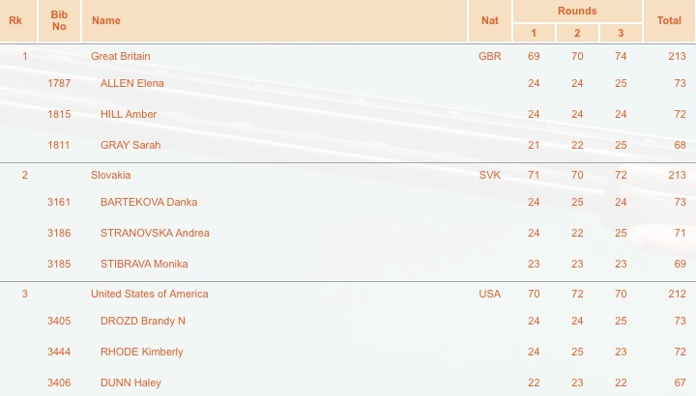Select the Total column header
696x396 pixels.
[x=669, y=20]
